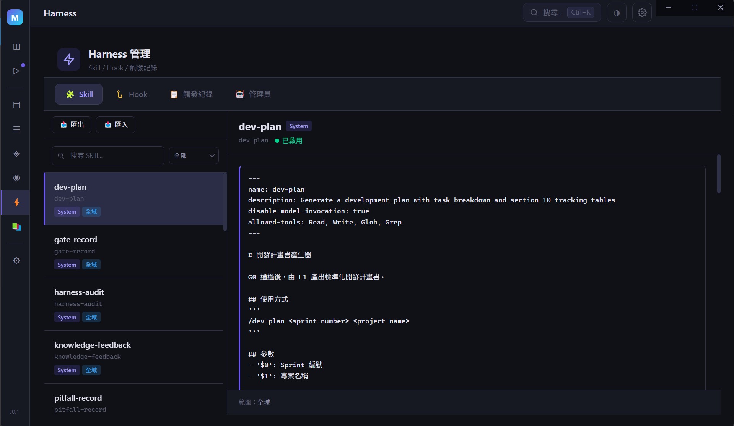734x426 pixels.
Task: Click the 全域 tag on gate-record
Action: click(91, 265)
